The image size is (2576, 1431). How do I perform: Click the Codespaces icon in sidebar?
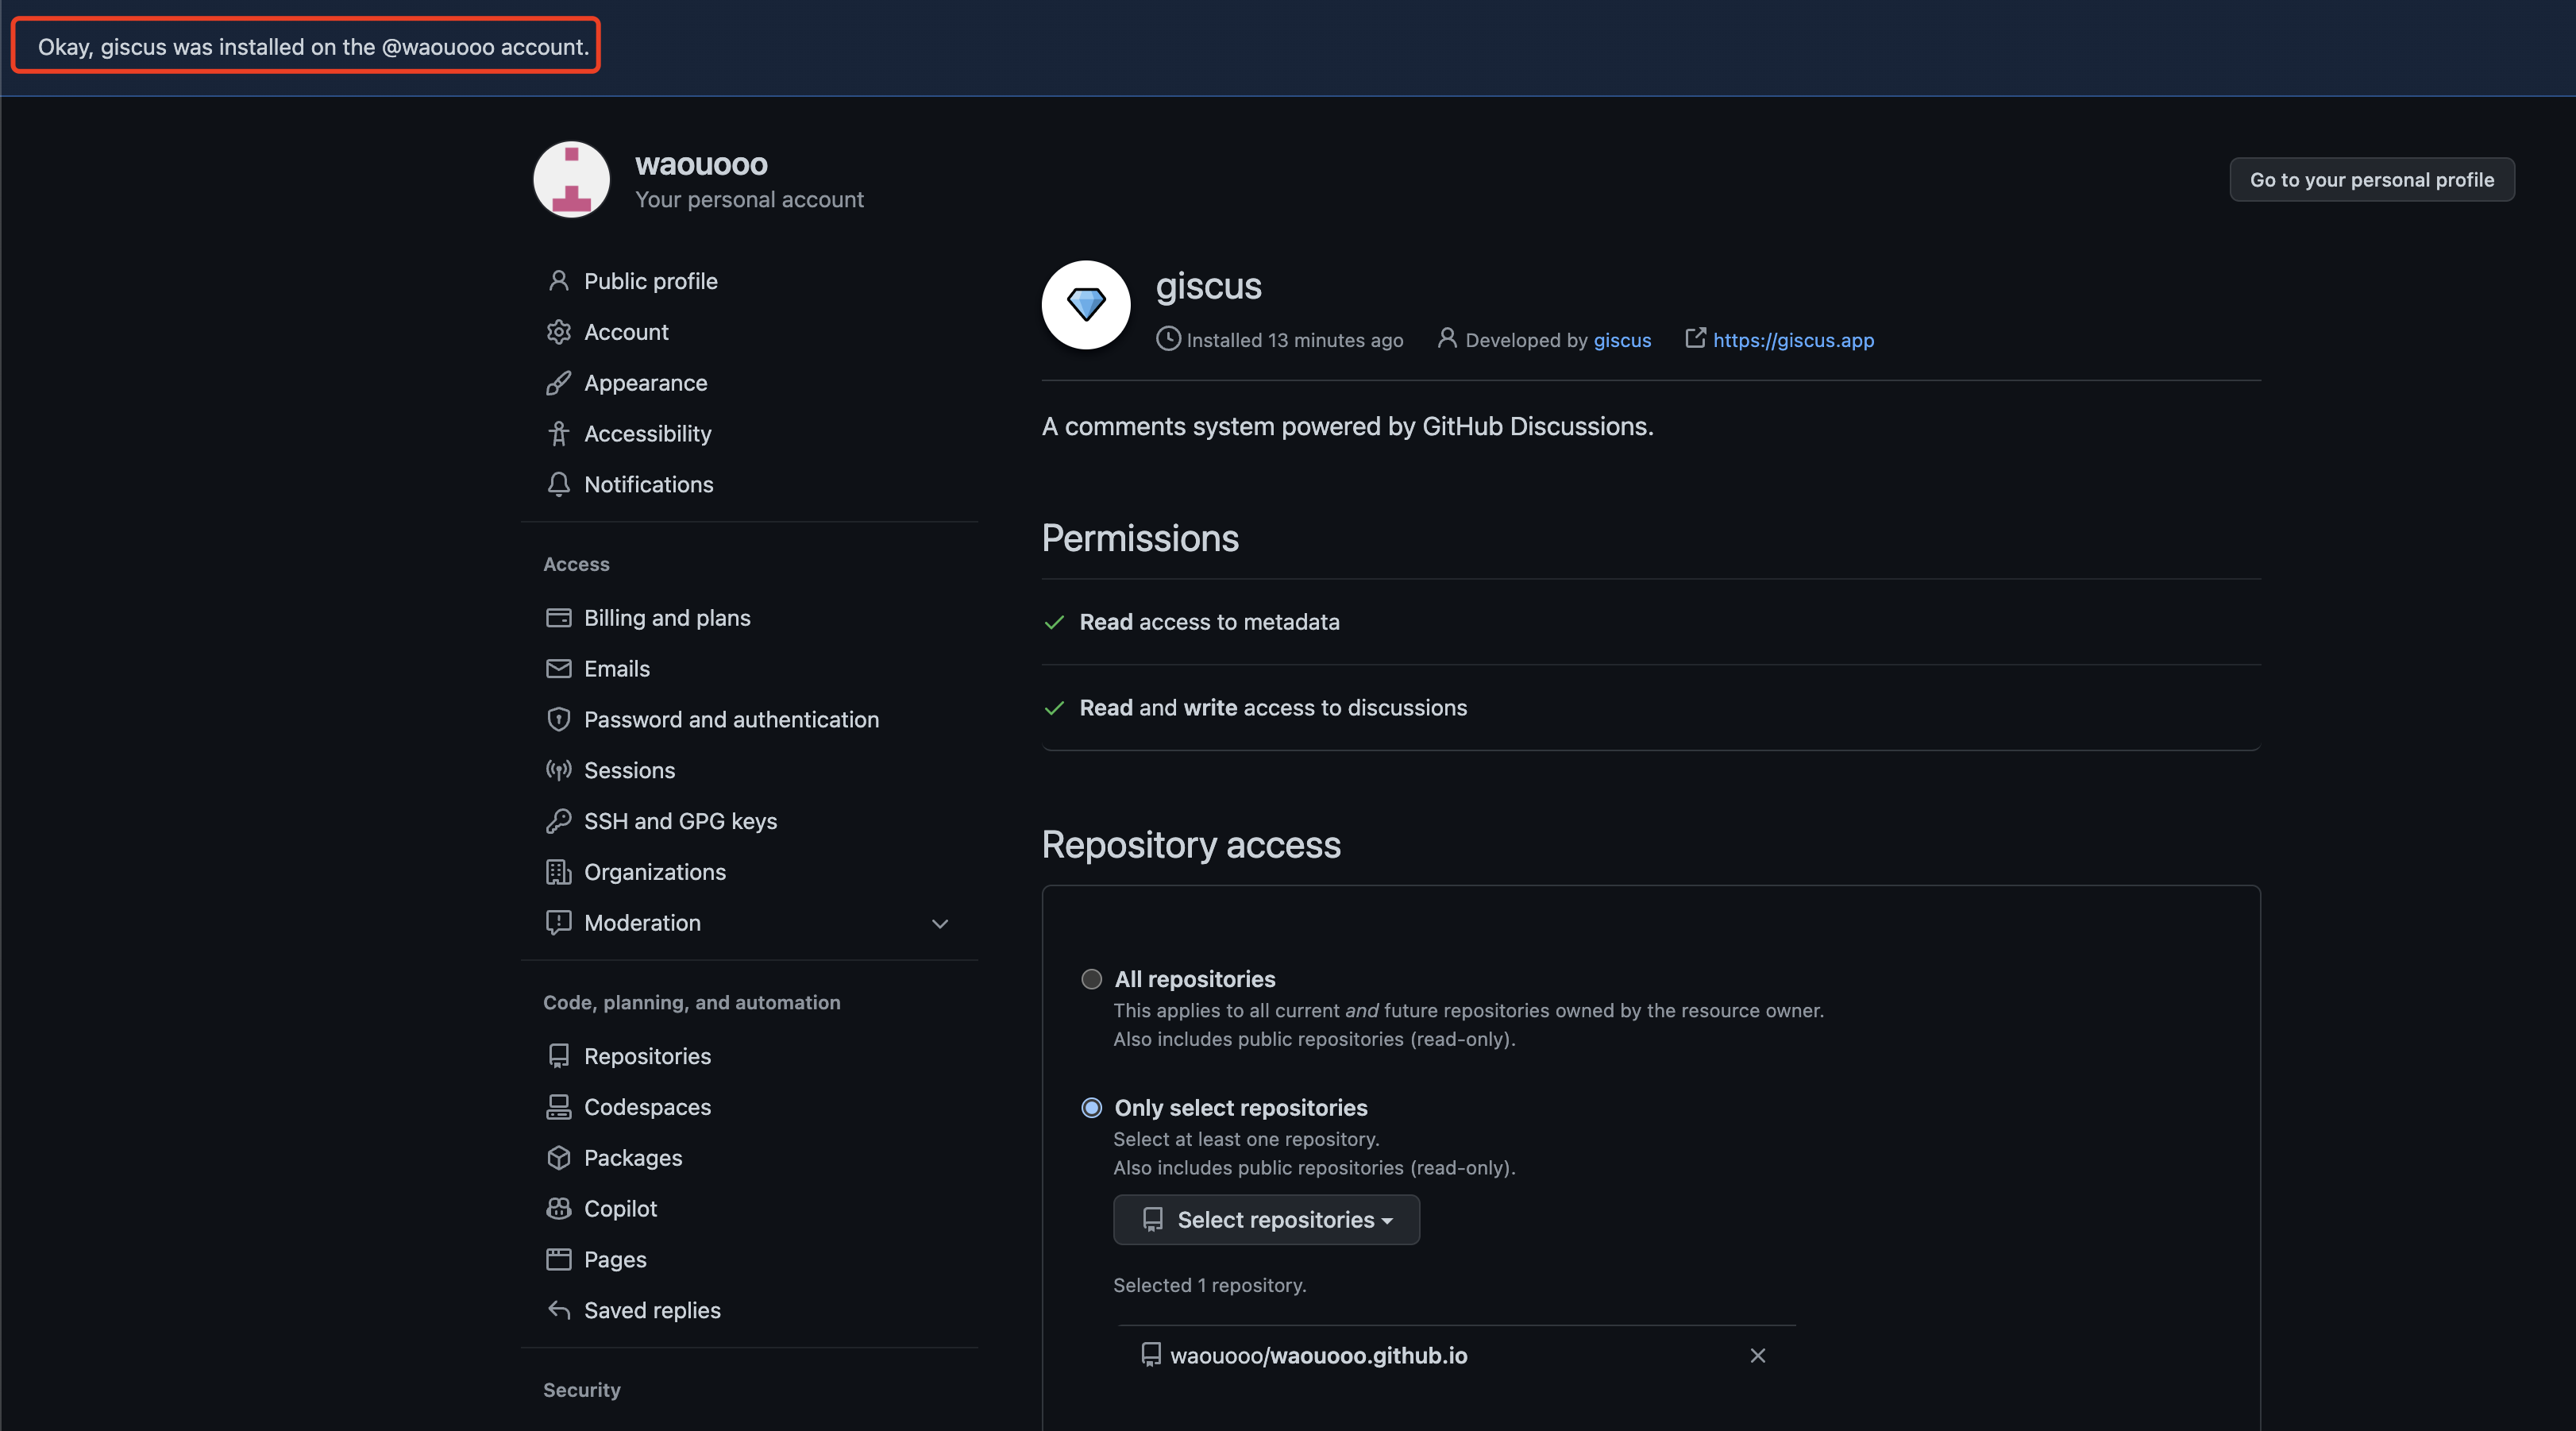click(x=558, y=1107)
